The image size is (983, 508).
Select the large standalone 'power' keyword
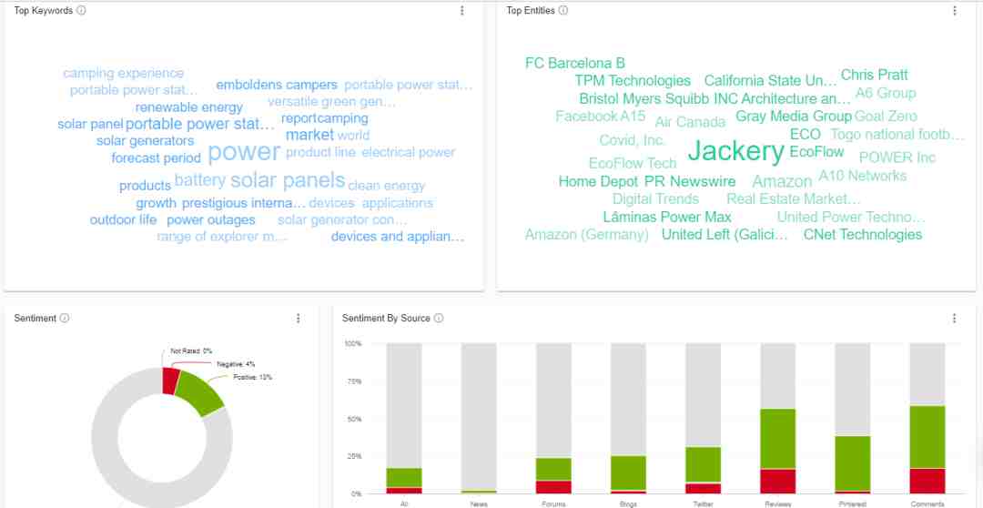pos(244,152)
